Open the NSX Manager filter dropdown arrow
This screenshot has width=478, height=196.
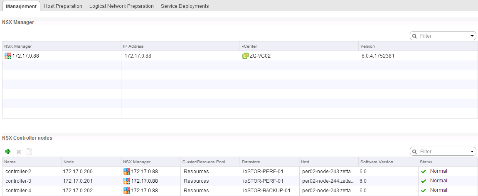[x=472, y=36]
